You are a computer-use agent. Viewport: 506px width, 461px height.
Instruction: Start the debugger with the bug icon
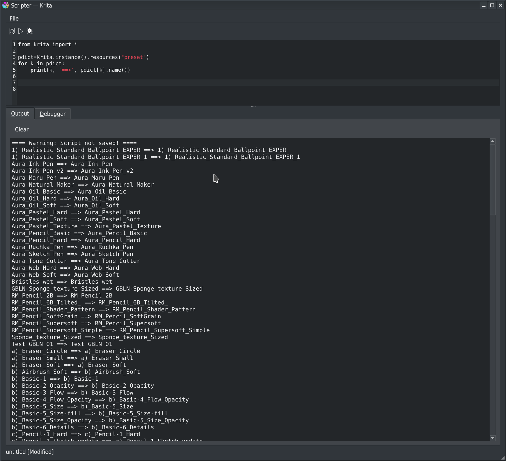point(30,31)
